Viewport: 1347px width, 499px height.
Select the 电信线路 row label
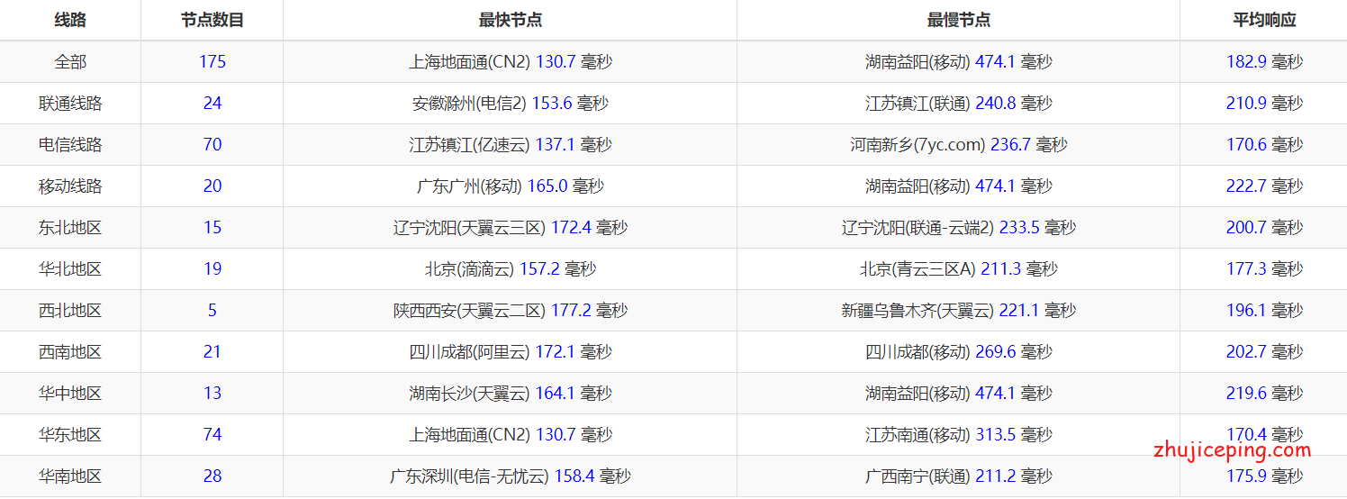70,145
